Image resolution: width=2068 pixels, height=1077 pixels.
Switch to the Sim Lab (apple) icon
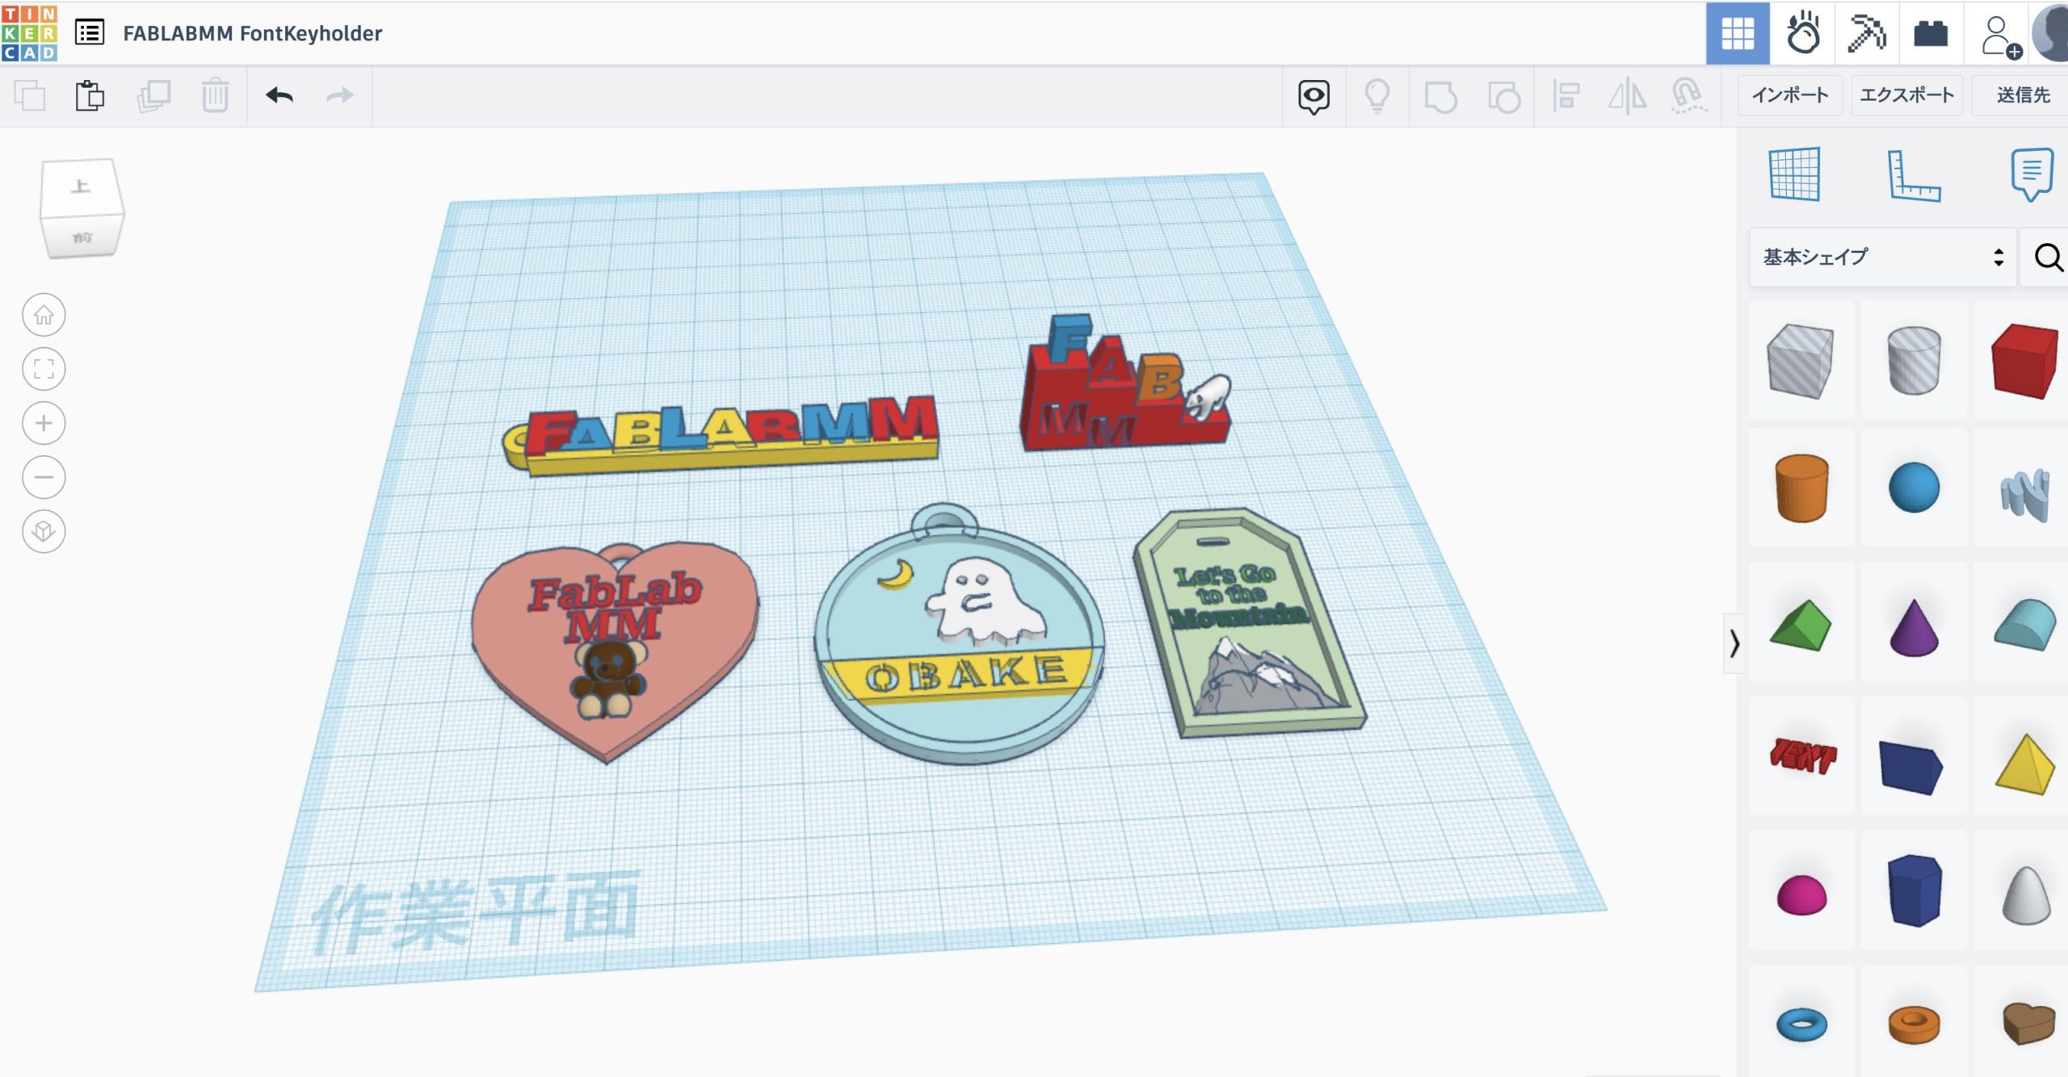click(1804, 33)
